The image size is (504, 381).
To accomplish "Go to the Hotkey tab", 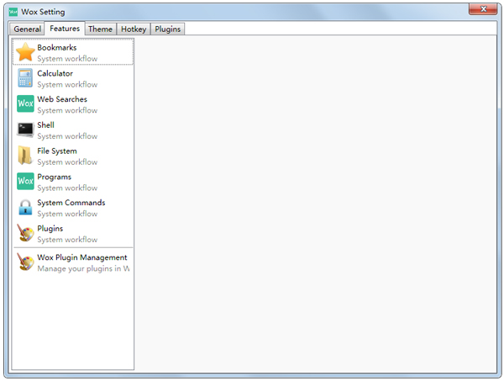I will 133,29.
